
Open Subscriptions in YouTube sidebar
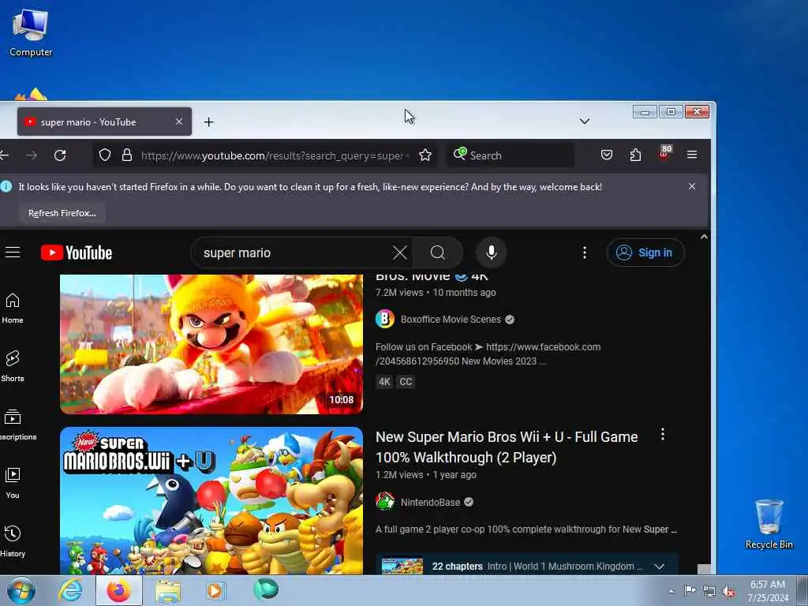click(x=16, y=425)
